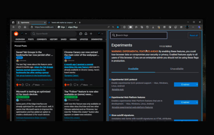Click the reddit.com URL in the address bar
The image size is (214, 135).
pos(44,27)
